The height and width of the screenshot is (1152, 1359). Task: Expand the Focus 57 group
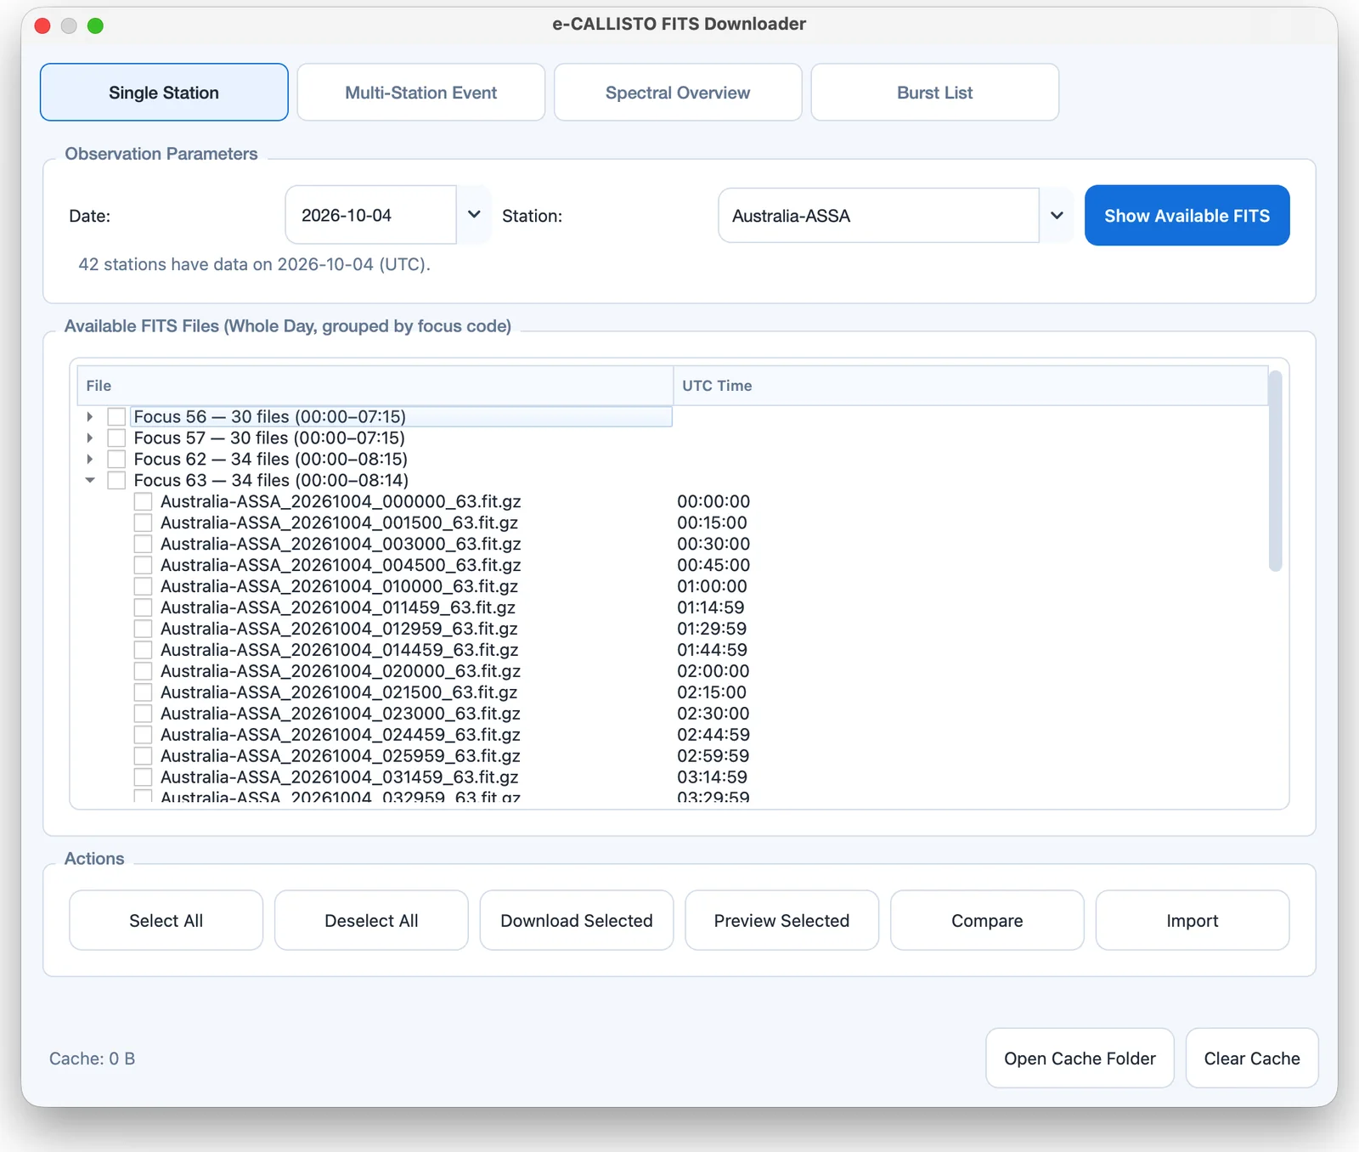point(90,438)
